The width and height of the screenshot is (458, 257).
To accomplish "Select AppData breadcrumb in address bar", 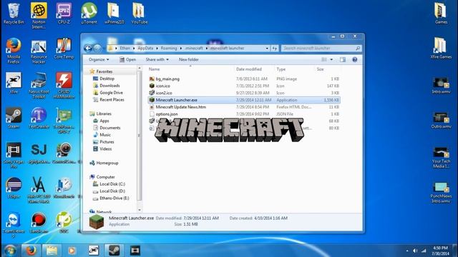I will pyautogui.click(x=145, y=49).
